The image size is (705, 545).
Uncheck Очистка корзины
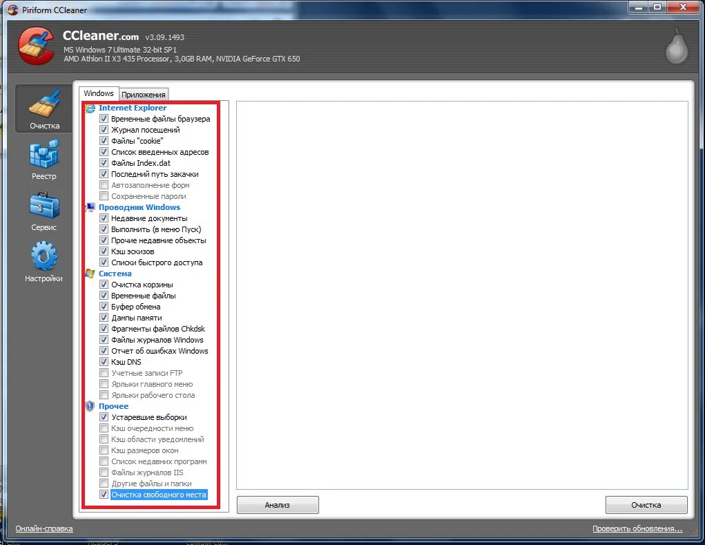pos(104,285)
